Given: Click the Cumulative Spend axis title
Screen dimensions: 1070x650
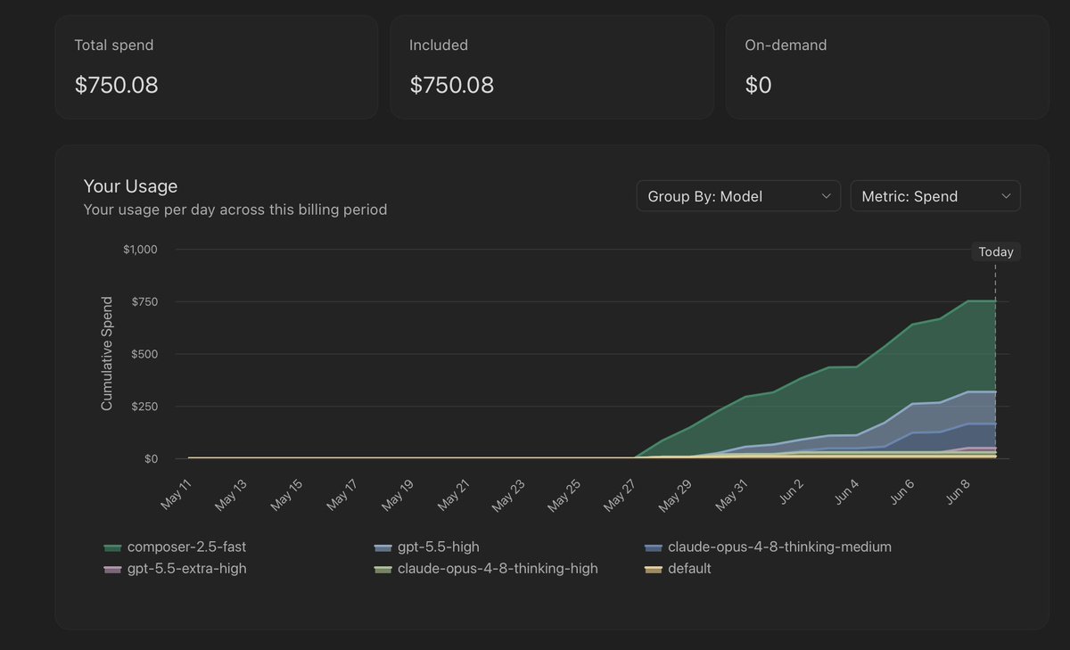Looking at the screenshot, I should [107, 354].
